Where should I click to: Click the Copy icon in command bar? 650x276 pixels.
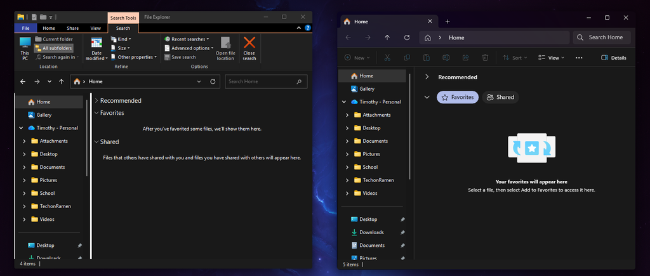tap(407, 58)
